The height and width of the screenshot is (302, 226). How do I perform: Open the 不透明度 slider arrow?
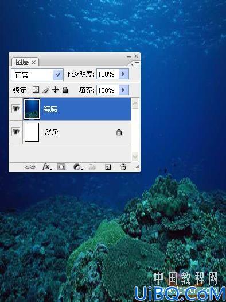coord(123,74)
